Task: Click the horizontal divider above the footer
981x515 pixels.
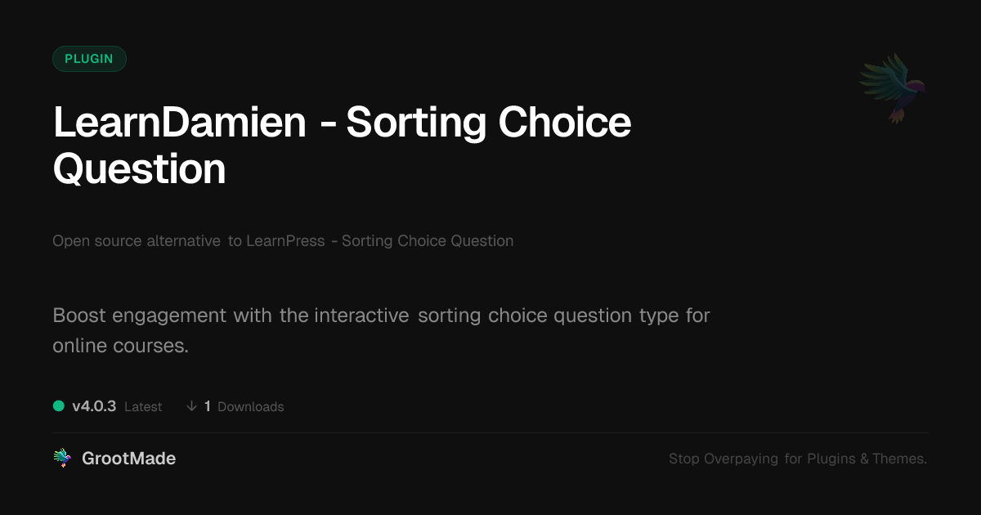Action: pos(490,432)
